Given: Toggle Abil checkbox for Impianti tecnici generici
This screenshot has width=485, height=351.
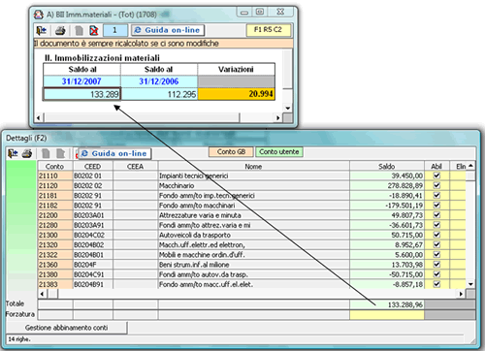Looking at the screenshot, I should (436, 175).
